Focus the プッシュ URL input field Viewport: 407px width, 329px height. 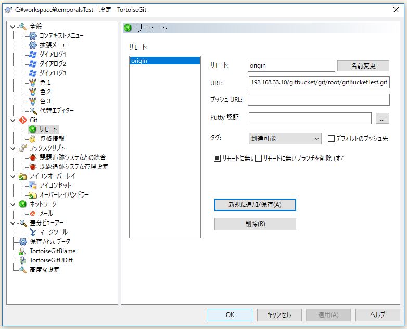[319, 100]
